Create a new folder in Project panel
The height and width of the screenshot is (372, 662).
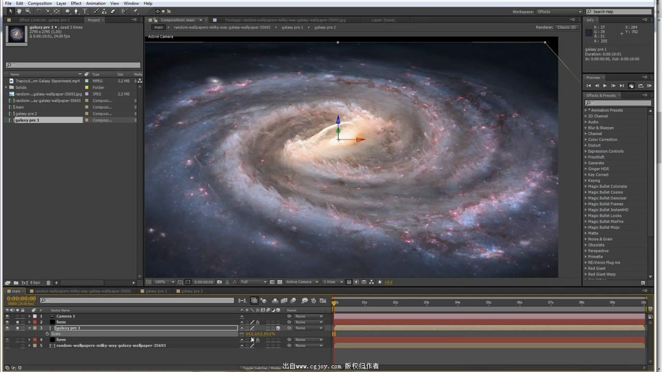(x=16, y=283)
